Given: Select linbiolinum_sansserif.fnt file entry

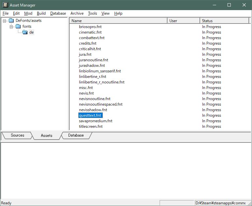Looking at the screenshot, I should pos(100,71).
